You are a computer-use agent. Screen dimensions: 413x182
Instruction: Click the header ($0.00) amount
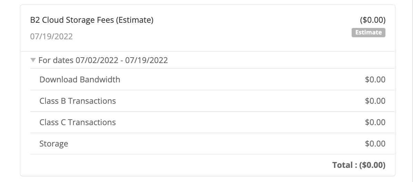[x=373, y=20]
